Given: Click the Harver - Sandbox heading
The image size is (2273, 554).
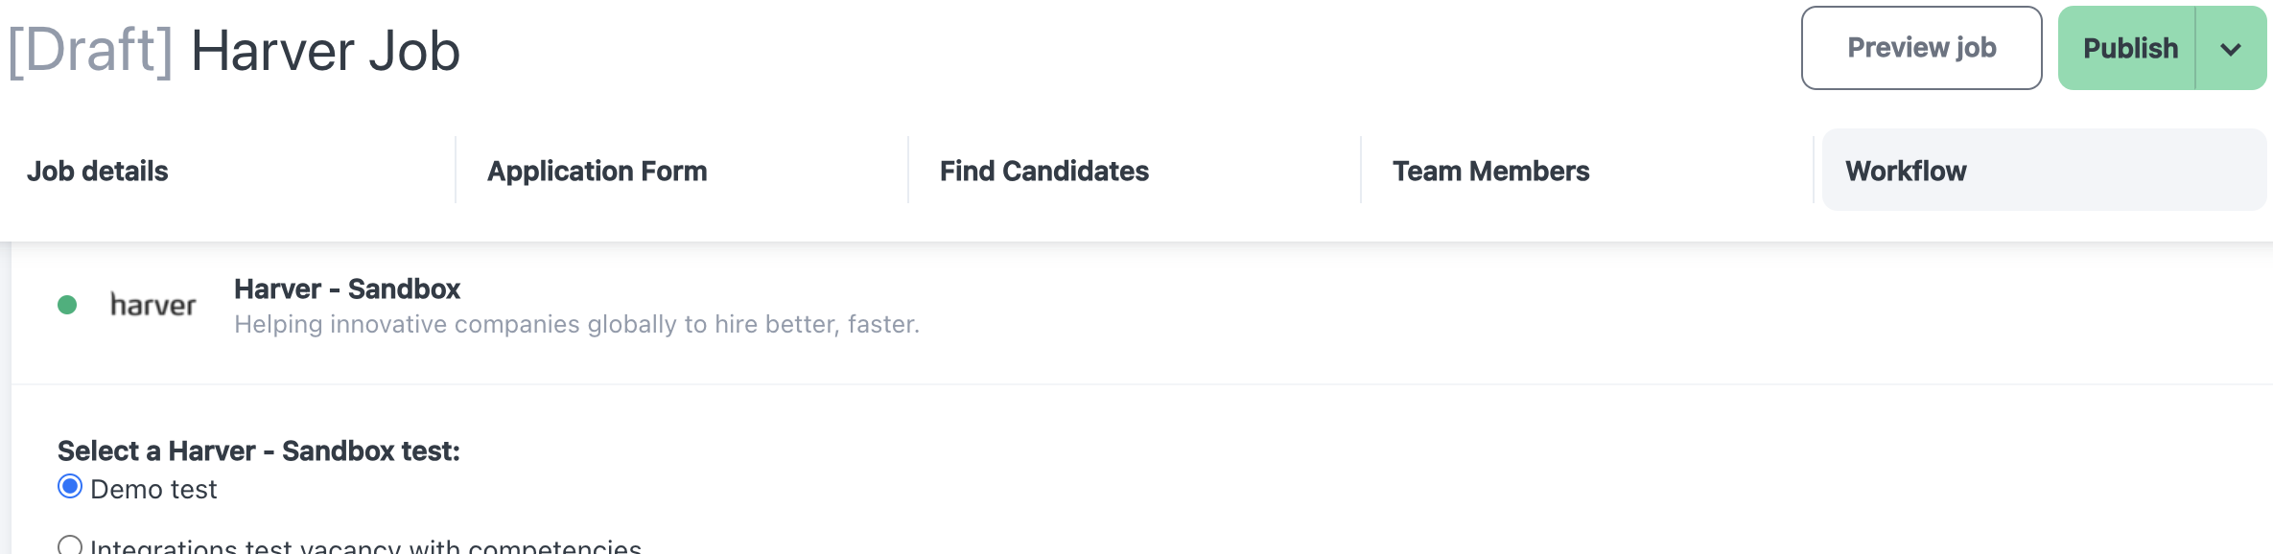Looking at the screenshot, I should coord(347,289).
